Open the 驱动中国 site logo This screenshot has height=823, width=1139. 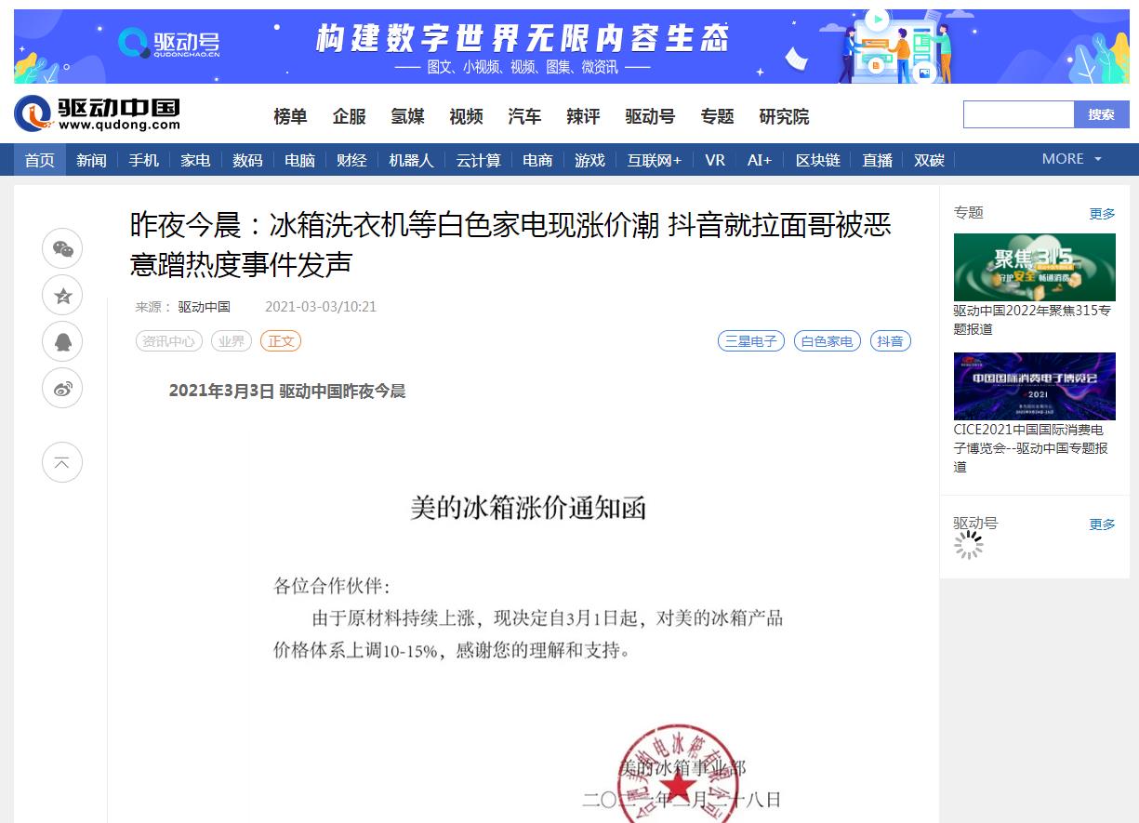click(97, 114)
